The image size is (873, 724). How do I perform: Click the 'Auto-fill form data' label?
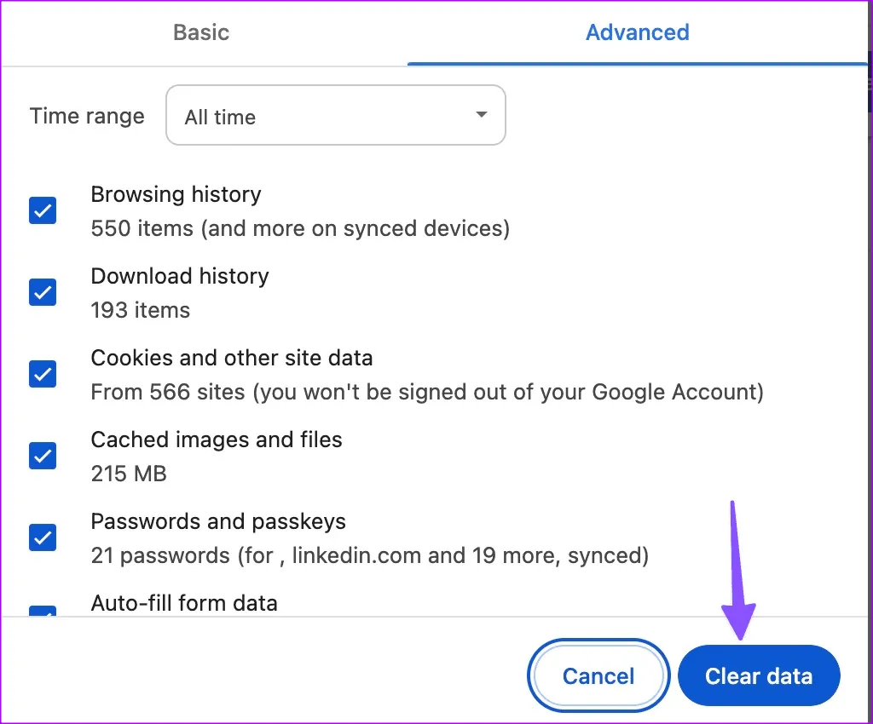tap(184, 604)
